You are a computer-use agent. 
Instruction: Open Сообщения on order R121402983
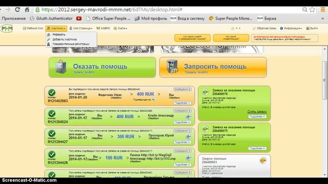182,89
